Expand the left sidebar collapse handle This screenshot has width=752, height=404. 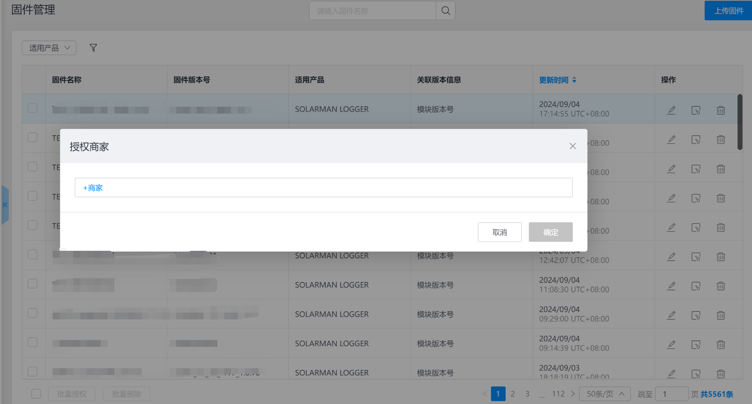click(5, 205)
